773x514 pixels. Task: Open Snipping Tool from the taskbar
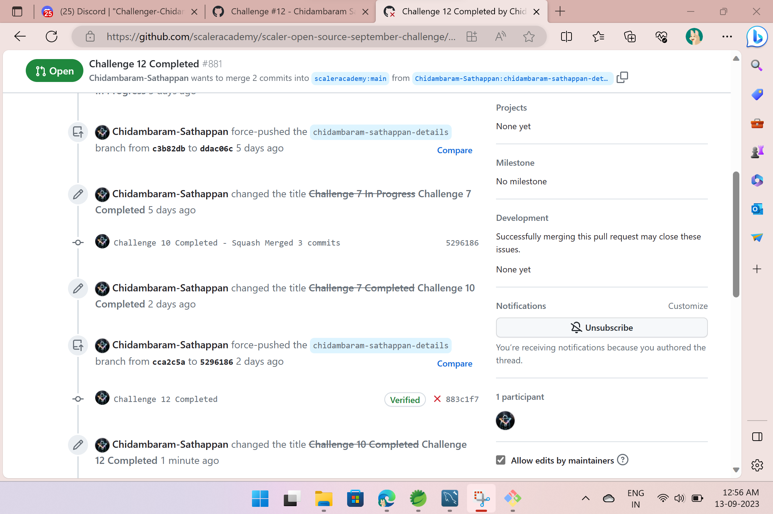(481, 498)
